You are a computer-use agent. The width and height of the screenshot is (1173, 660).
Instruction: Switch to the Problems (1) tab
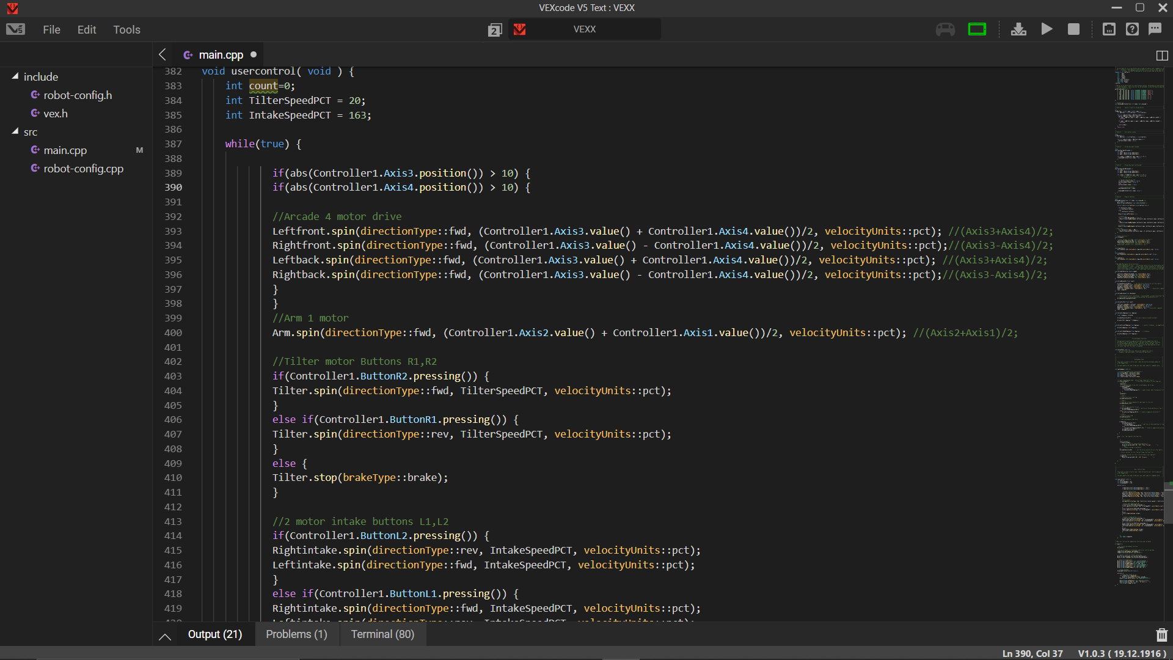click(296, 634)
